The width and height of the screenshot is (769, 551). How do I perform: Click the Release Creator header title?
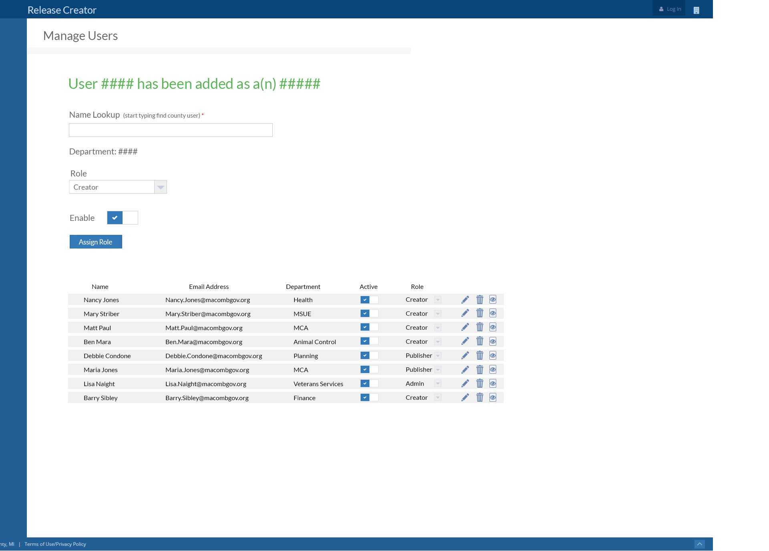(x=62, y=10)
